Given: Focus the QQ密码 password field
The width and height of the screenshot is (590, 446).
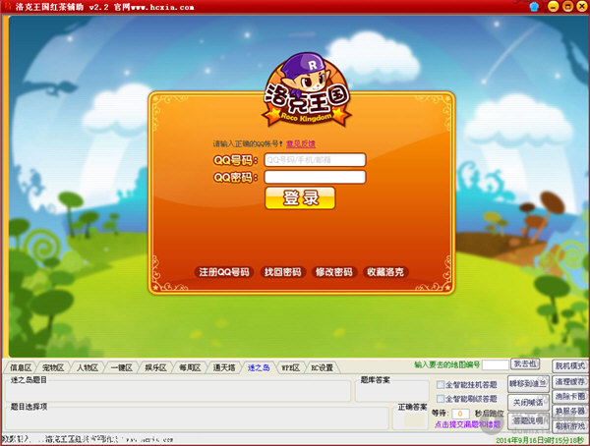Looking at the screenshot, I should click(315, 177).
